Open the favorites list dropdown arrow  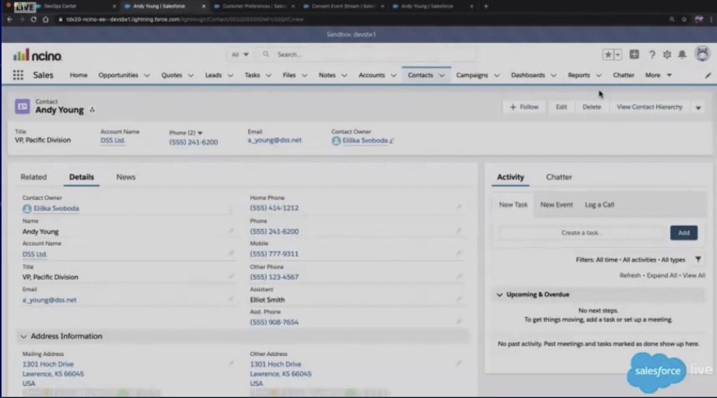[618, 54]
